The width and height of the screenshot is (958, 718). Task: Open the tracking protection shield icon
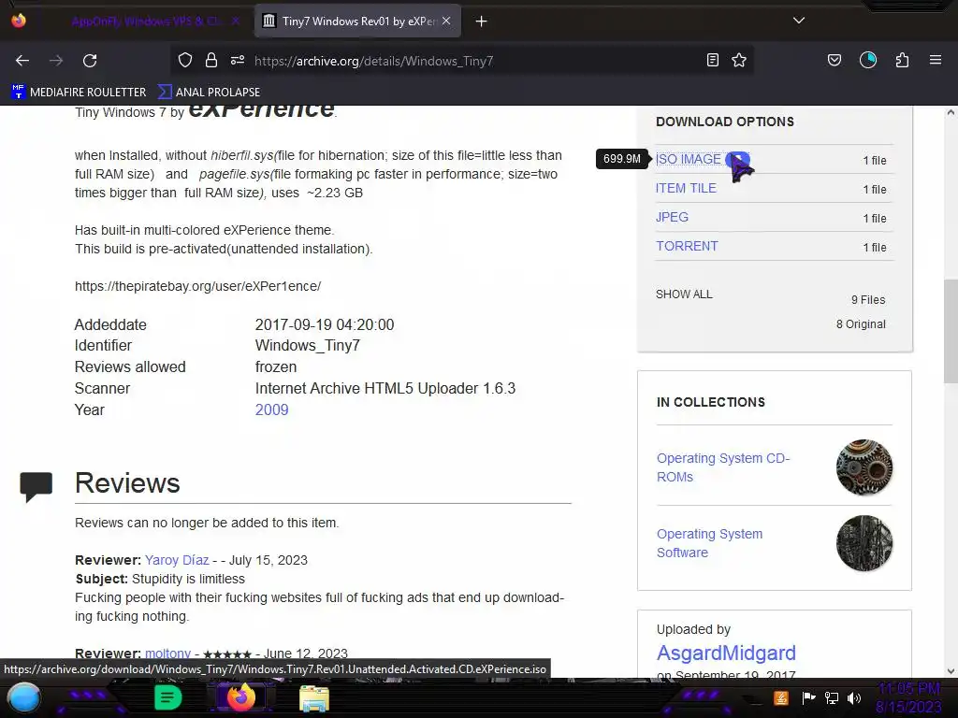[x=185, y=60]
